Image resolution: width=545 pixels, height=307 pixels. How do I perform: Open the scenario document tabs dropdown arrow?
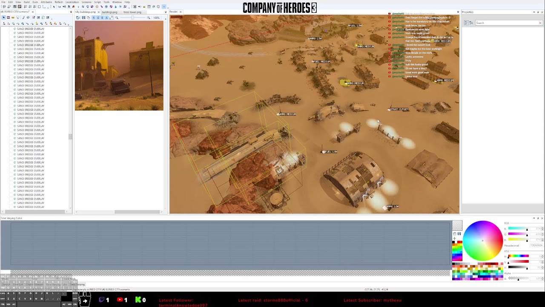click(71, 12)
